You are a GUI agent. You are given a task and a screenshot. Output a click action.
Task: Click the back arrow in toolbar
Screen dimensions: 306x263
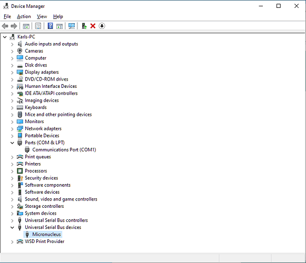[x=5, y=26]
